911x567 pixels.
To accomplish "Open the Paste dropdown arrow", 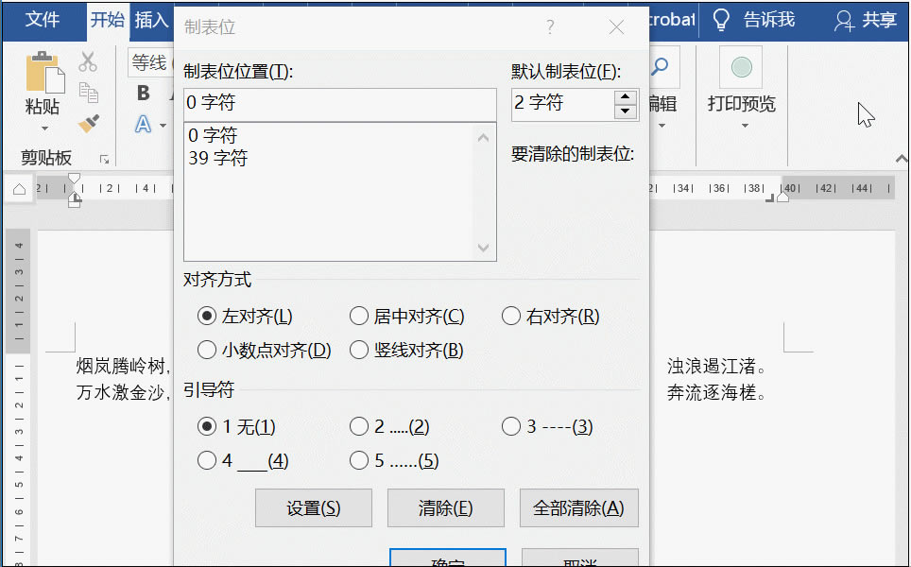I will tap(44, 128).
